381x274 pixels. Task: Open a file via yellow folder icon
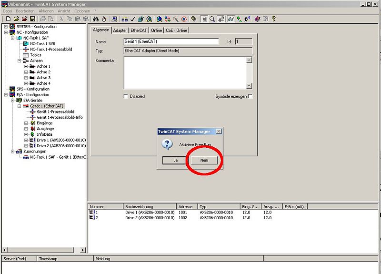16,19
